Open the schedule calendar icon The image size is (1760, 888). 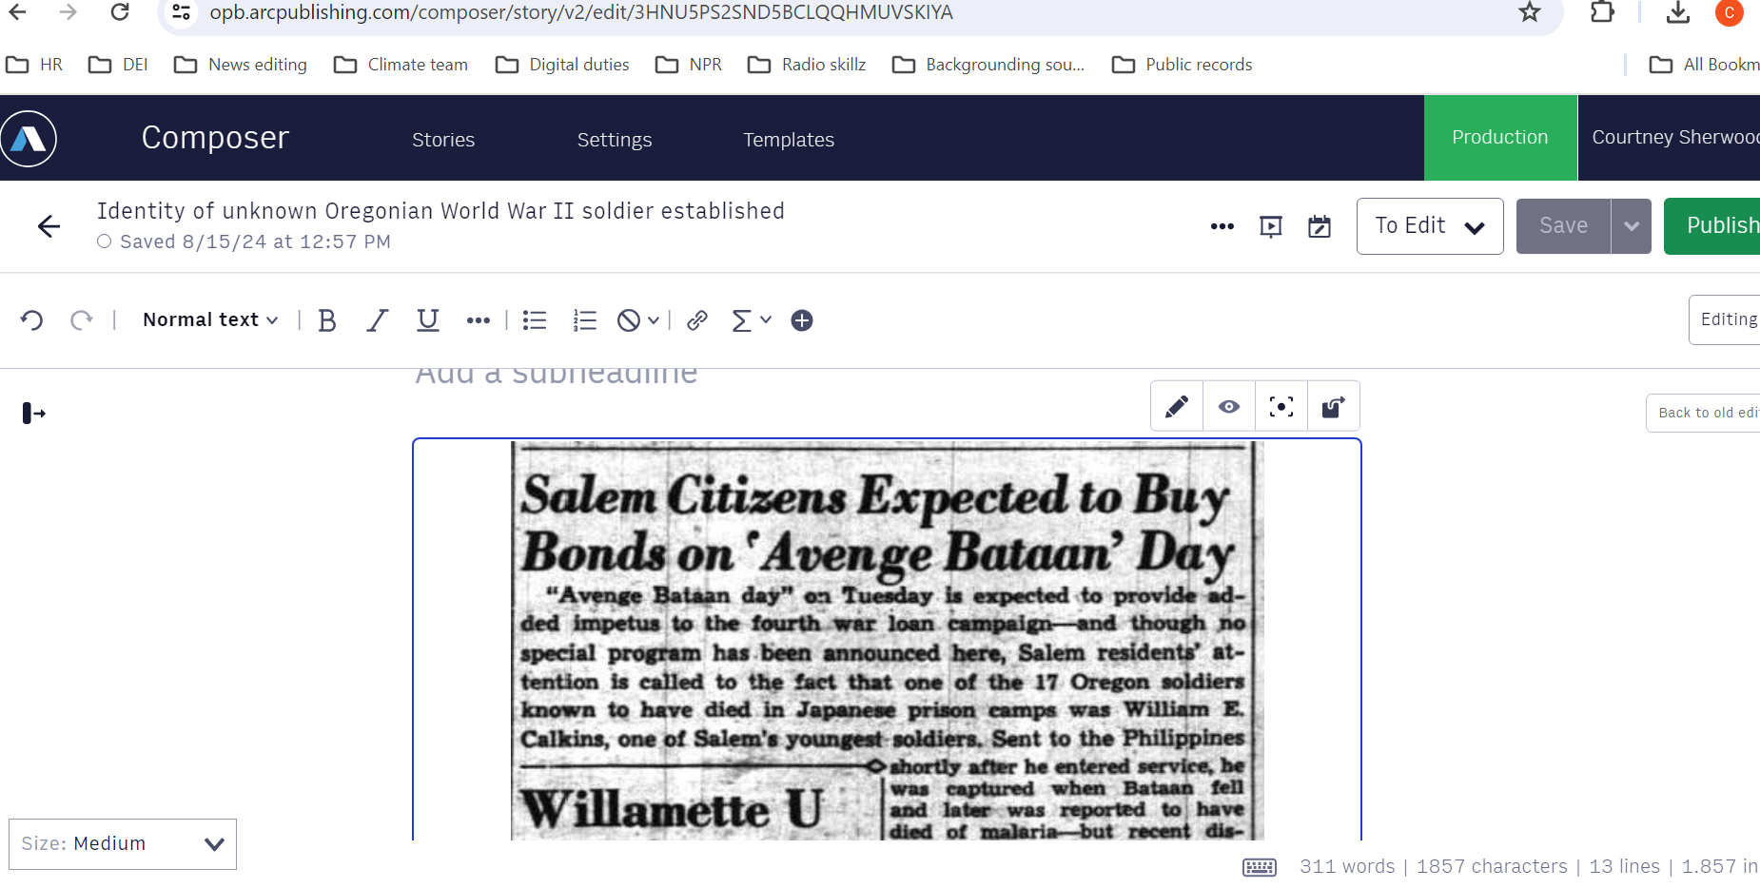(1320, 226)
